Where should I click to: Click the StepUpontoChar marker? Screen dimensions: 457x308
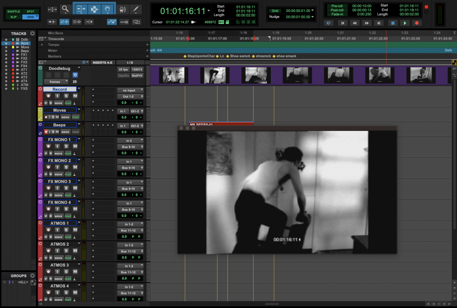click(x=201, y=56)
